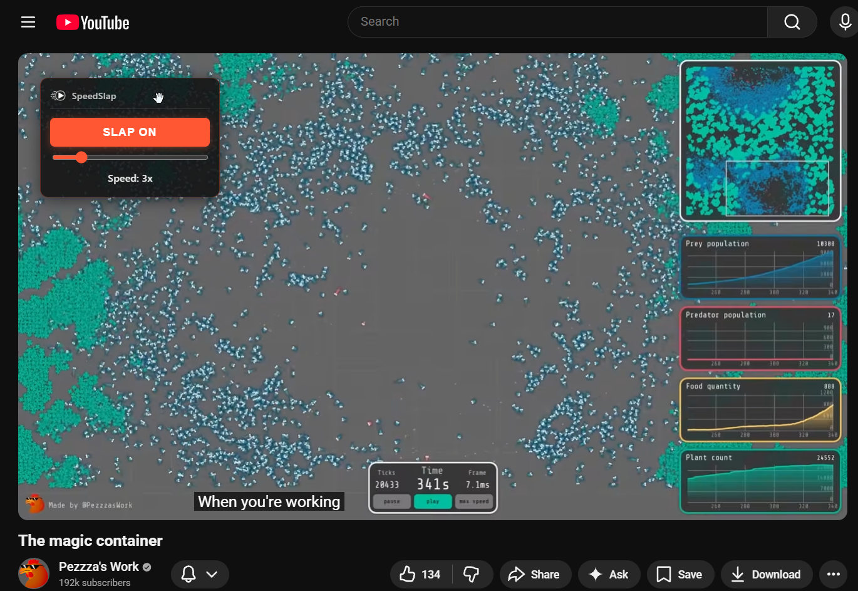Open the Pezzza's Work channel page
The width and height of the screenshot is (858, 591).
pos(99,566)
